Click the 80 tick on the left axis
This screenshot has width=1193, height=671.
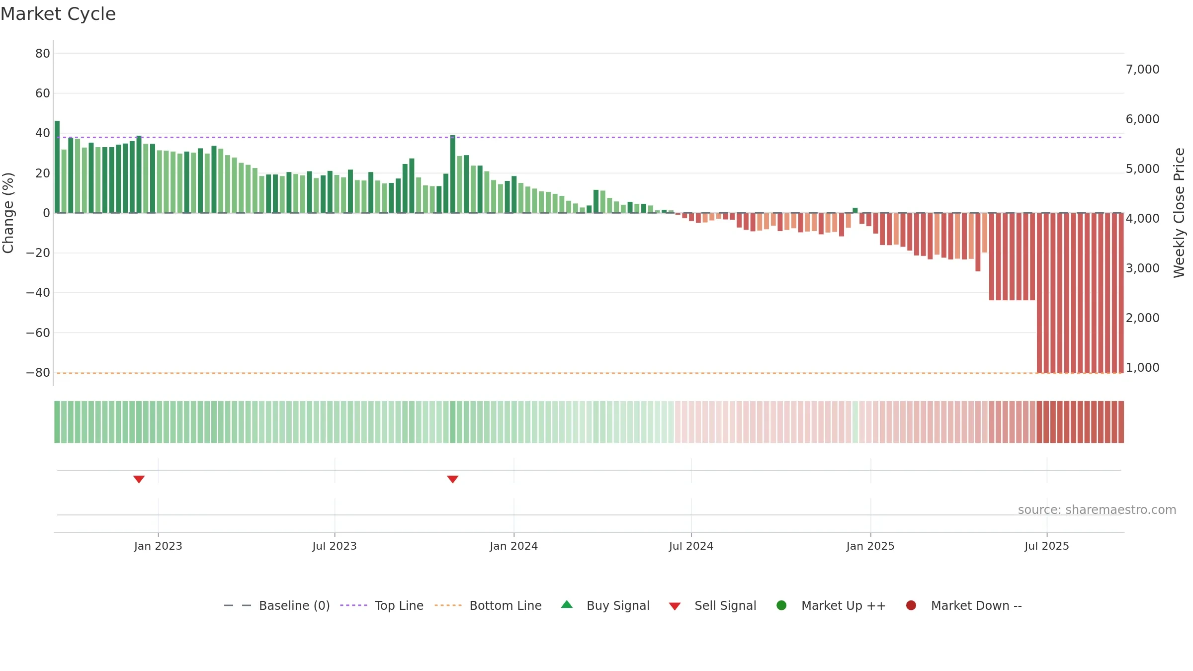pyautogui.click(x=43, y=53)
